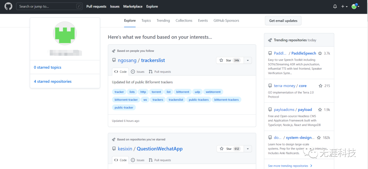Click star icon next to PaddleSpeech
Screen dimensions: 368x169
pos(321,53)
